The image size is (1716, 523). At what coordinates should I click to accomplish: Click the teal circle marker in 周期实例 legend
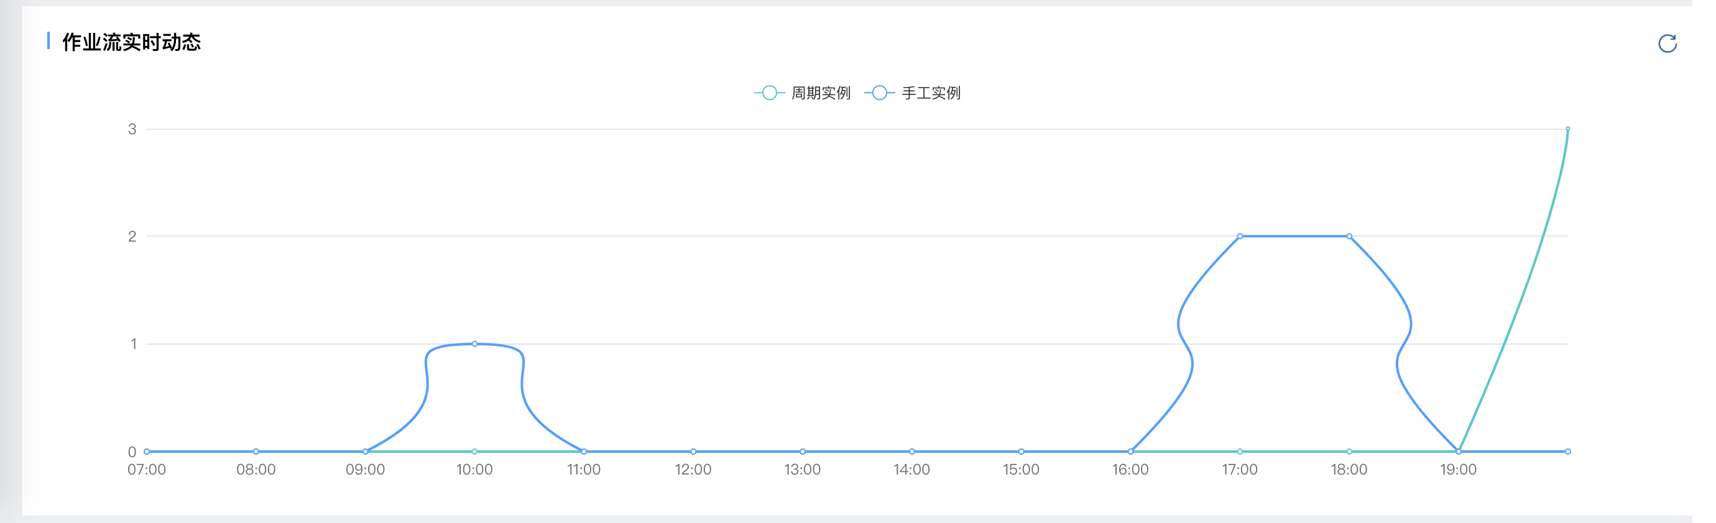click(770, 93)
